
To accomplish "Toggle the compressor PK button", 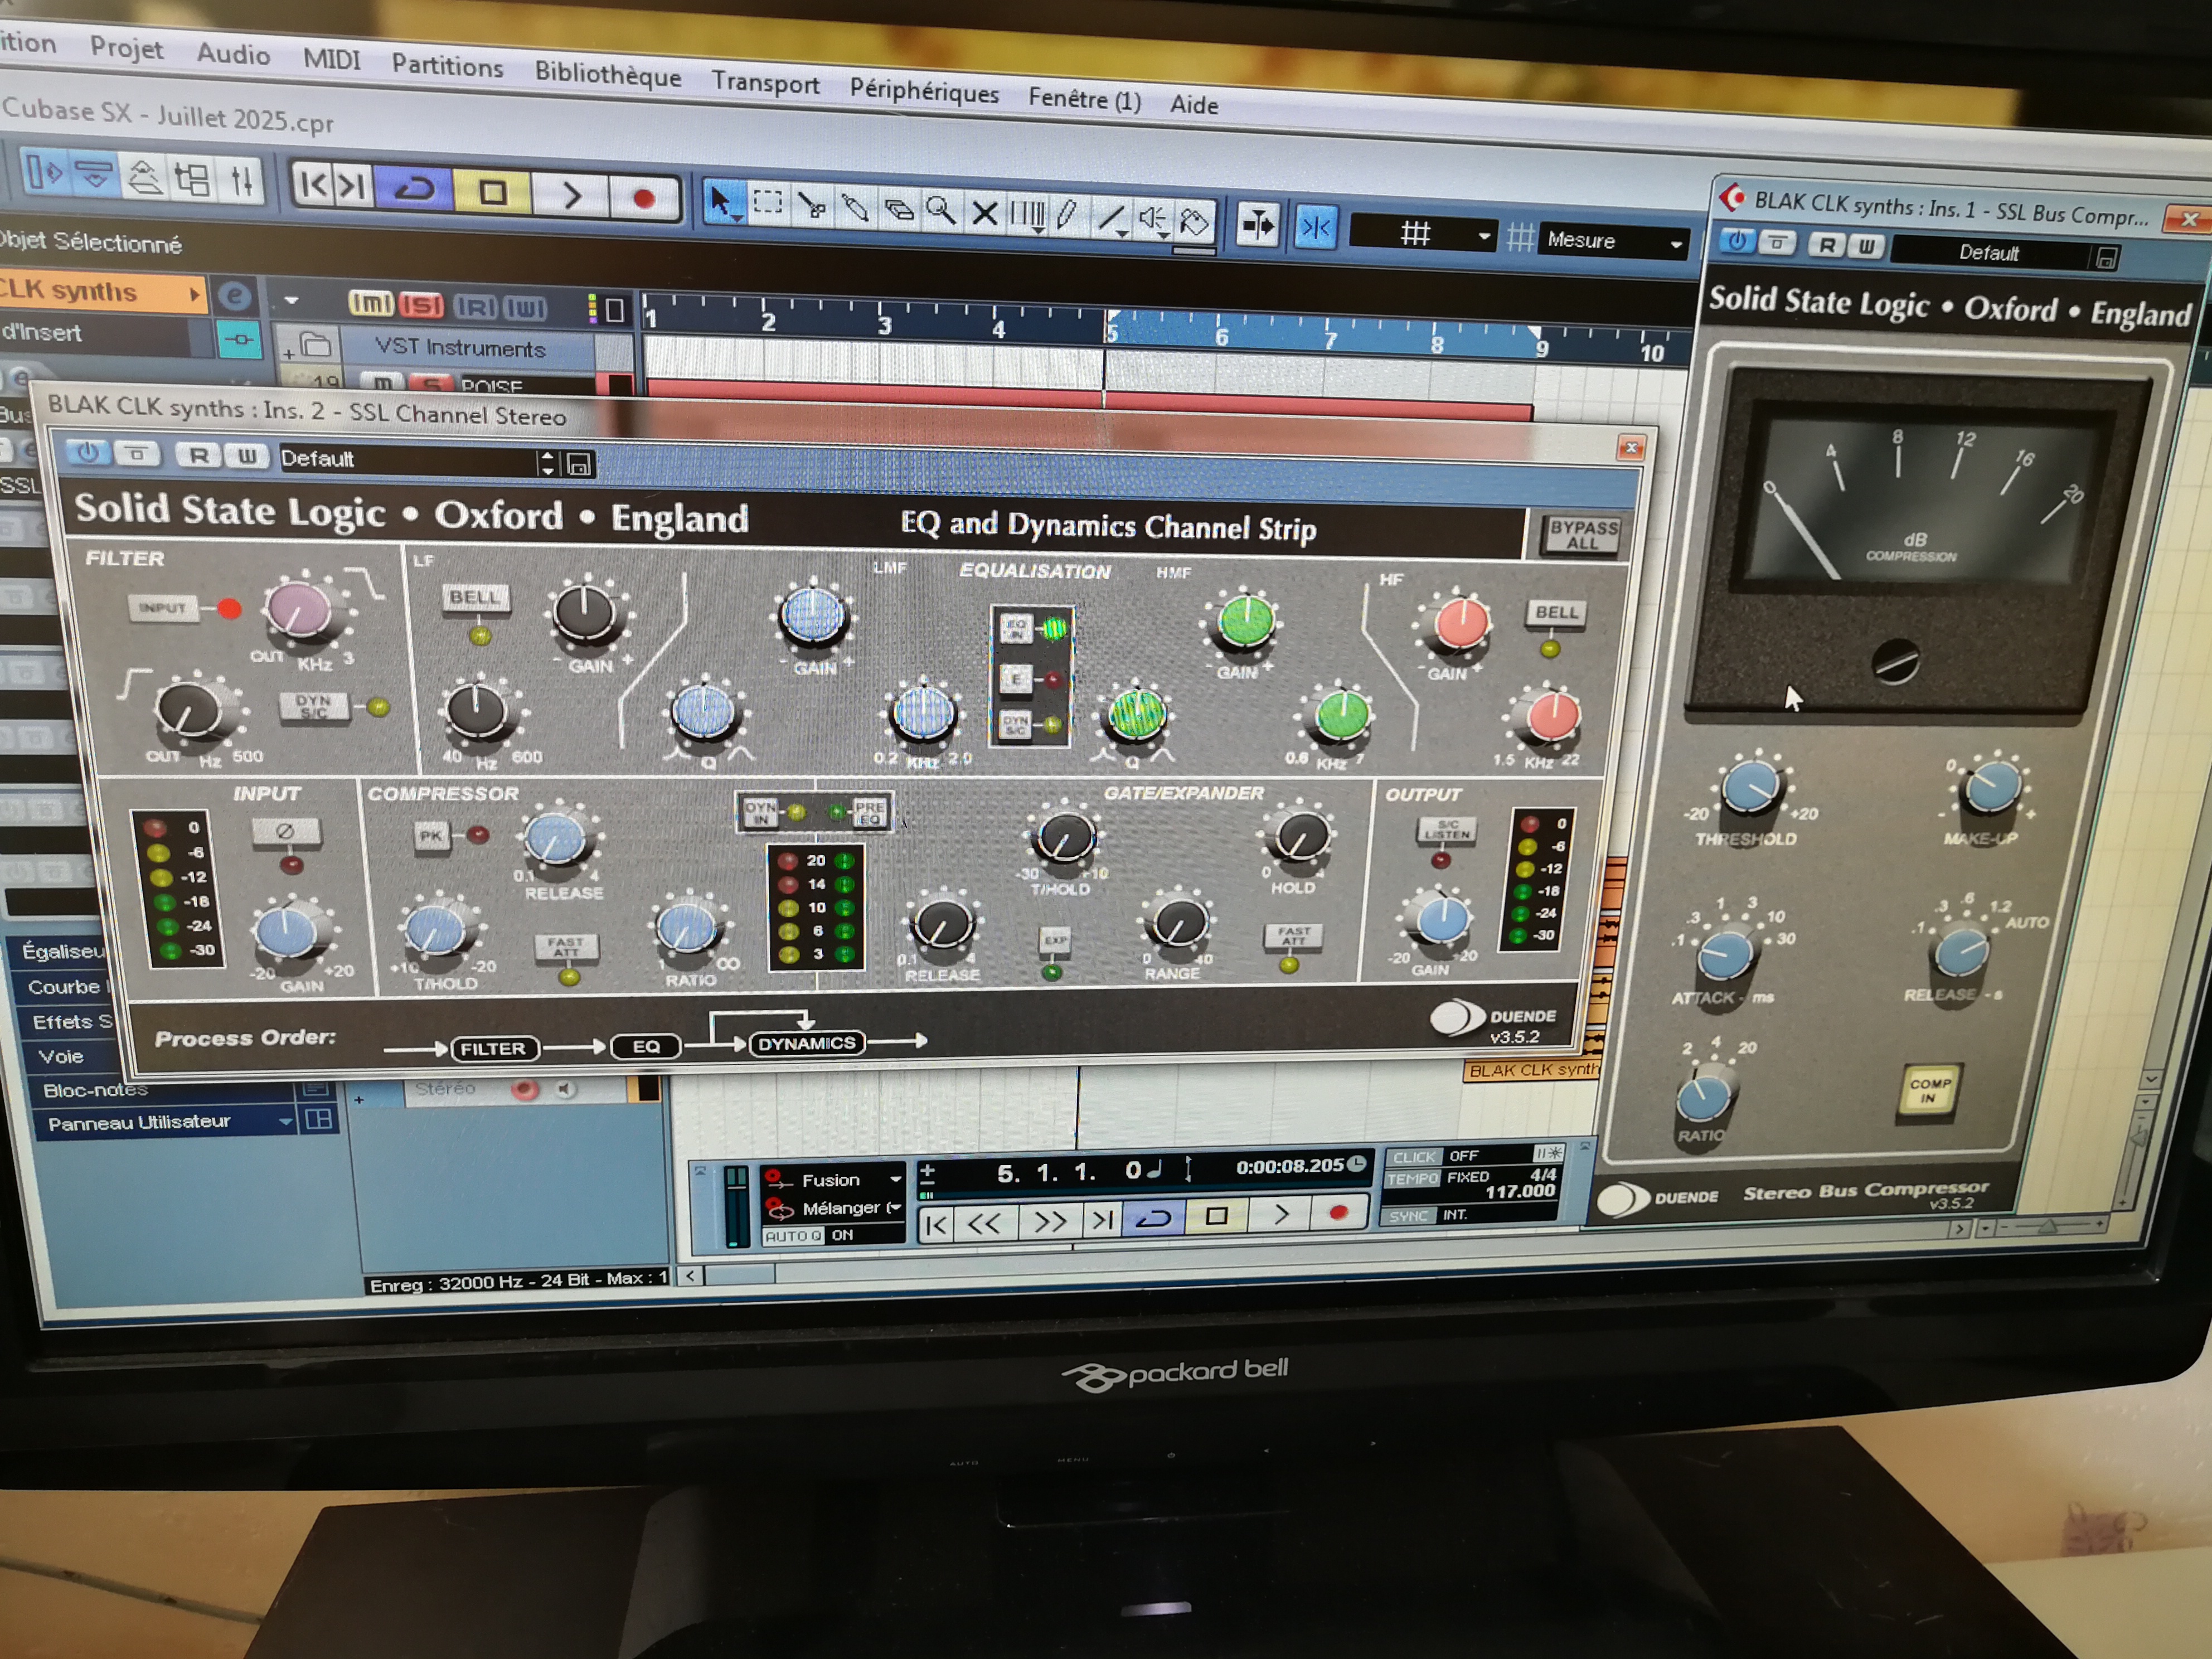I will coord(431,835).
